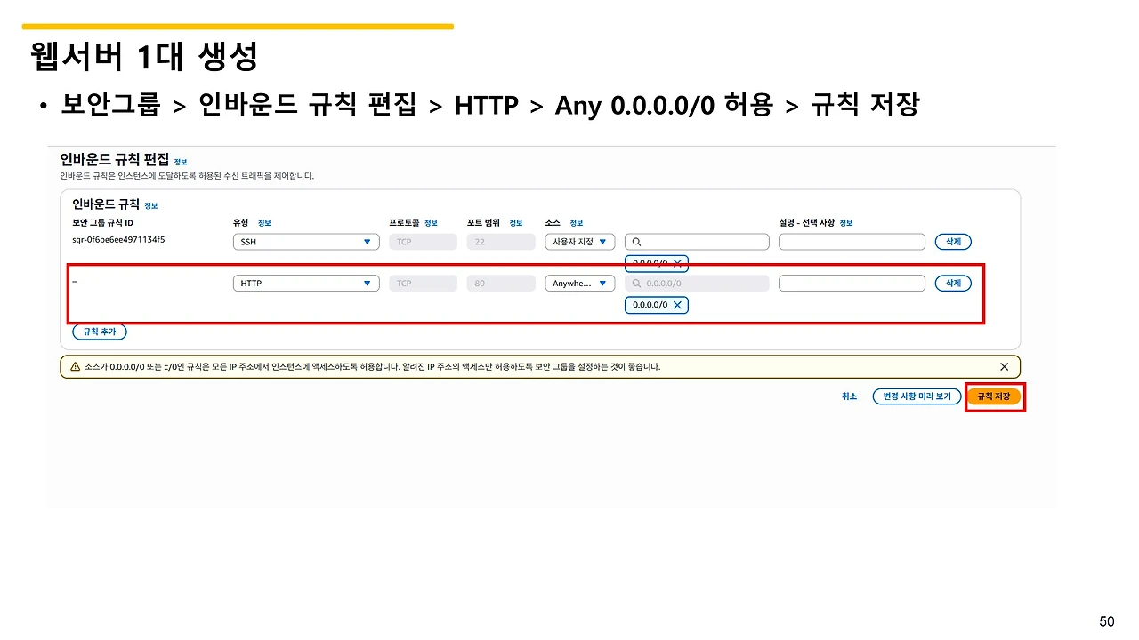1139x640 pixels.
Task: Click 규칙 저장 to save rules
Action: coord(994,396)
